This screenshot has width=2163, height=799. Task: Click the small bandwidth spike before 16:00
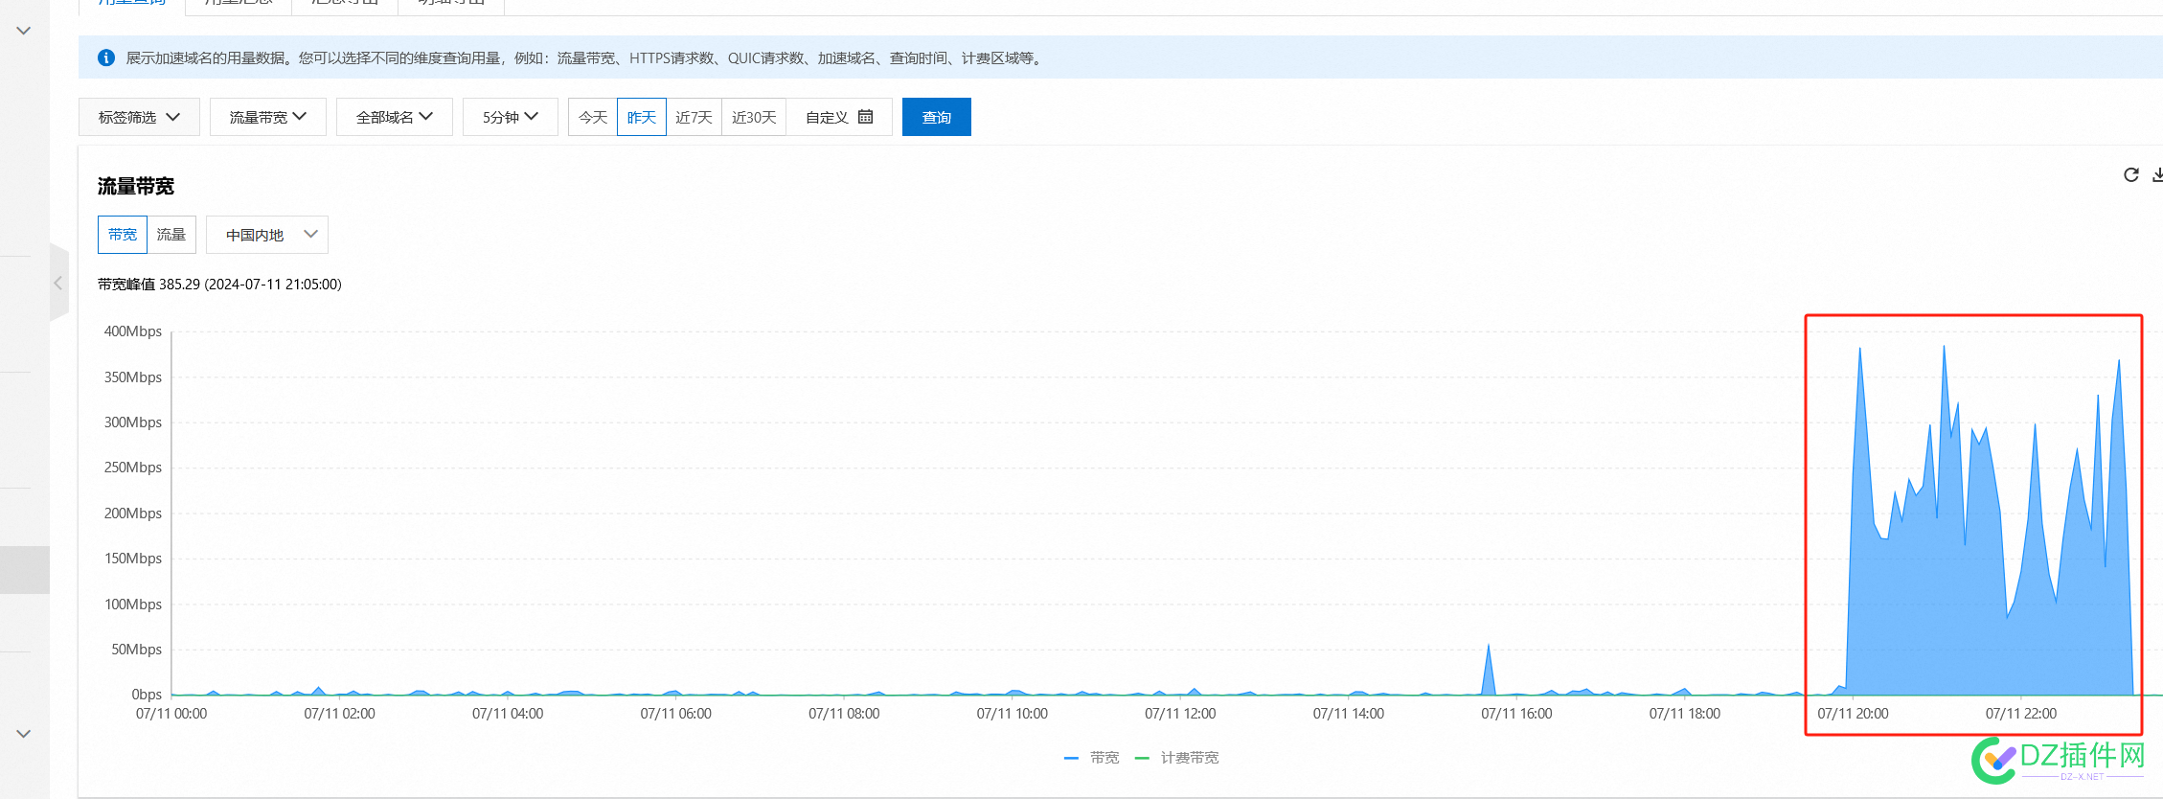tap(1489, 671)
